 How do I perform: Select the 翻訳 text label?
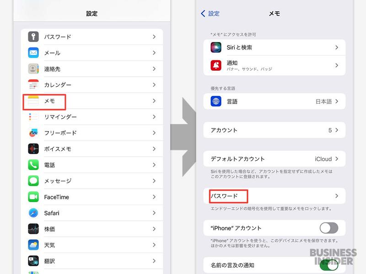[49, 261]
